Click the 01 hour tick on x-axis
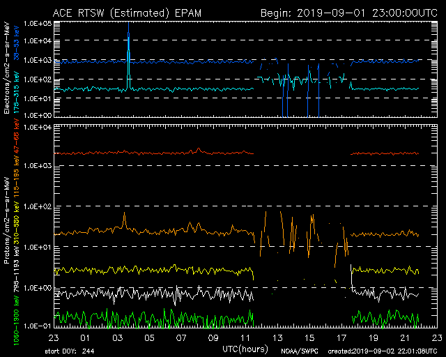The height and width of the screenshot is (357, 446). tap(85, 337)
